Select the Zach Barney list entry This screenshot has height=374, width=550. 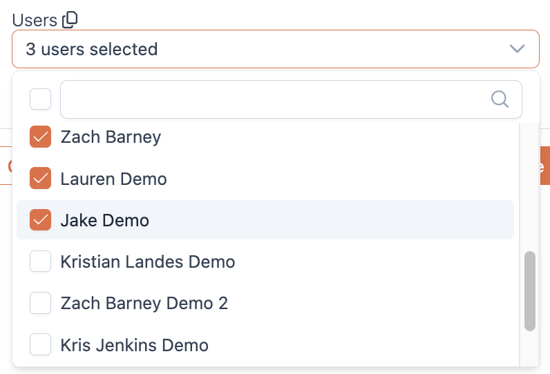111,137
